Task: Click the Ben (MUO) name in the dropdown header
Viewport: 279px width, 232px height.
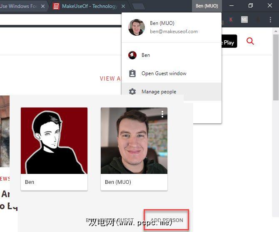Action: coord(162,23)
